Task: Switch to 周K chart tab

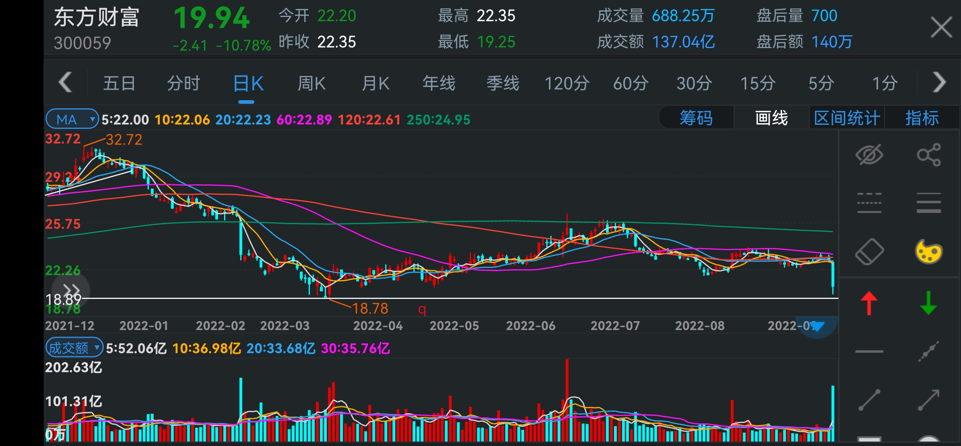Action: click(x=311, y=84)
